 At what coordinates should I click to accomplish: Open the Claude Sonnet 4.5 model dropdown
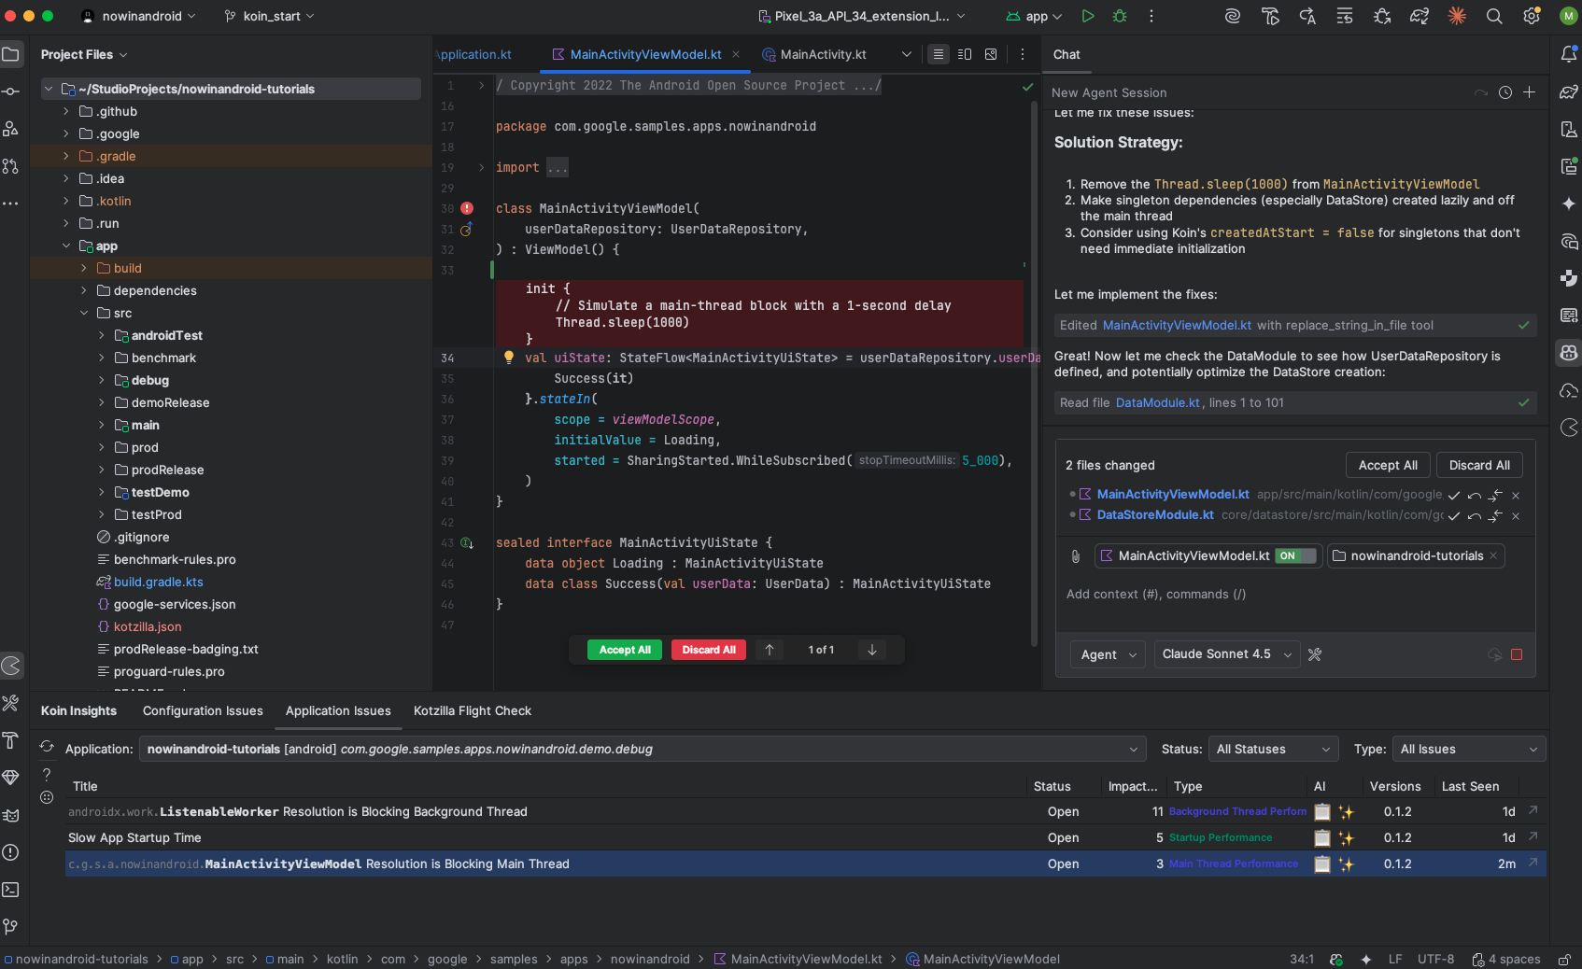click(1226, 654)
